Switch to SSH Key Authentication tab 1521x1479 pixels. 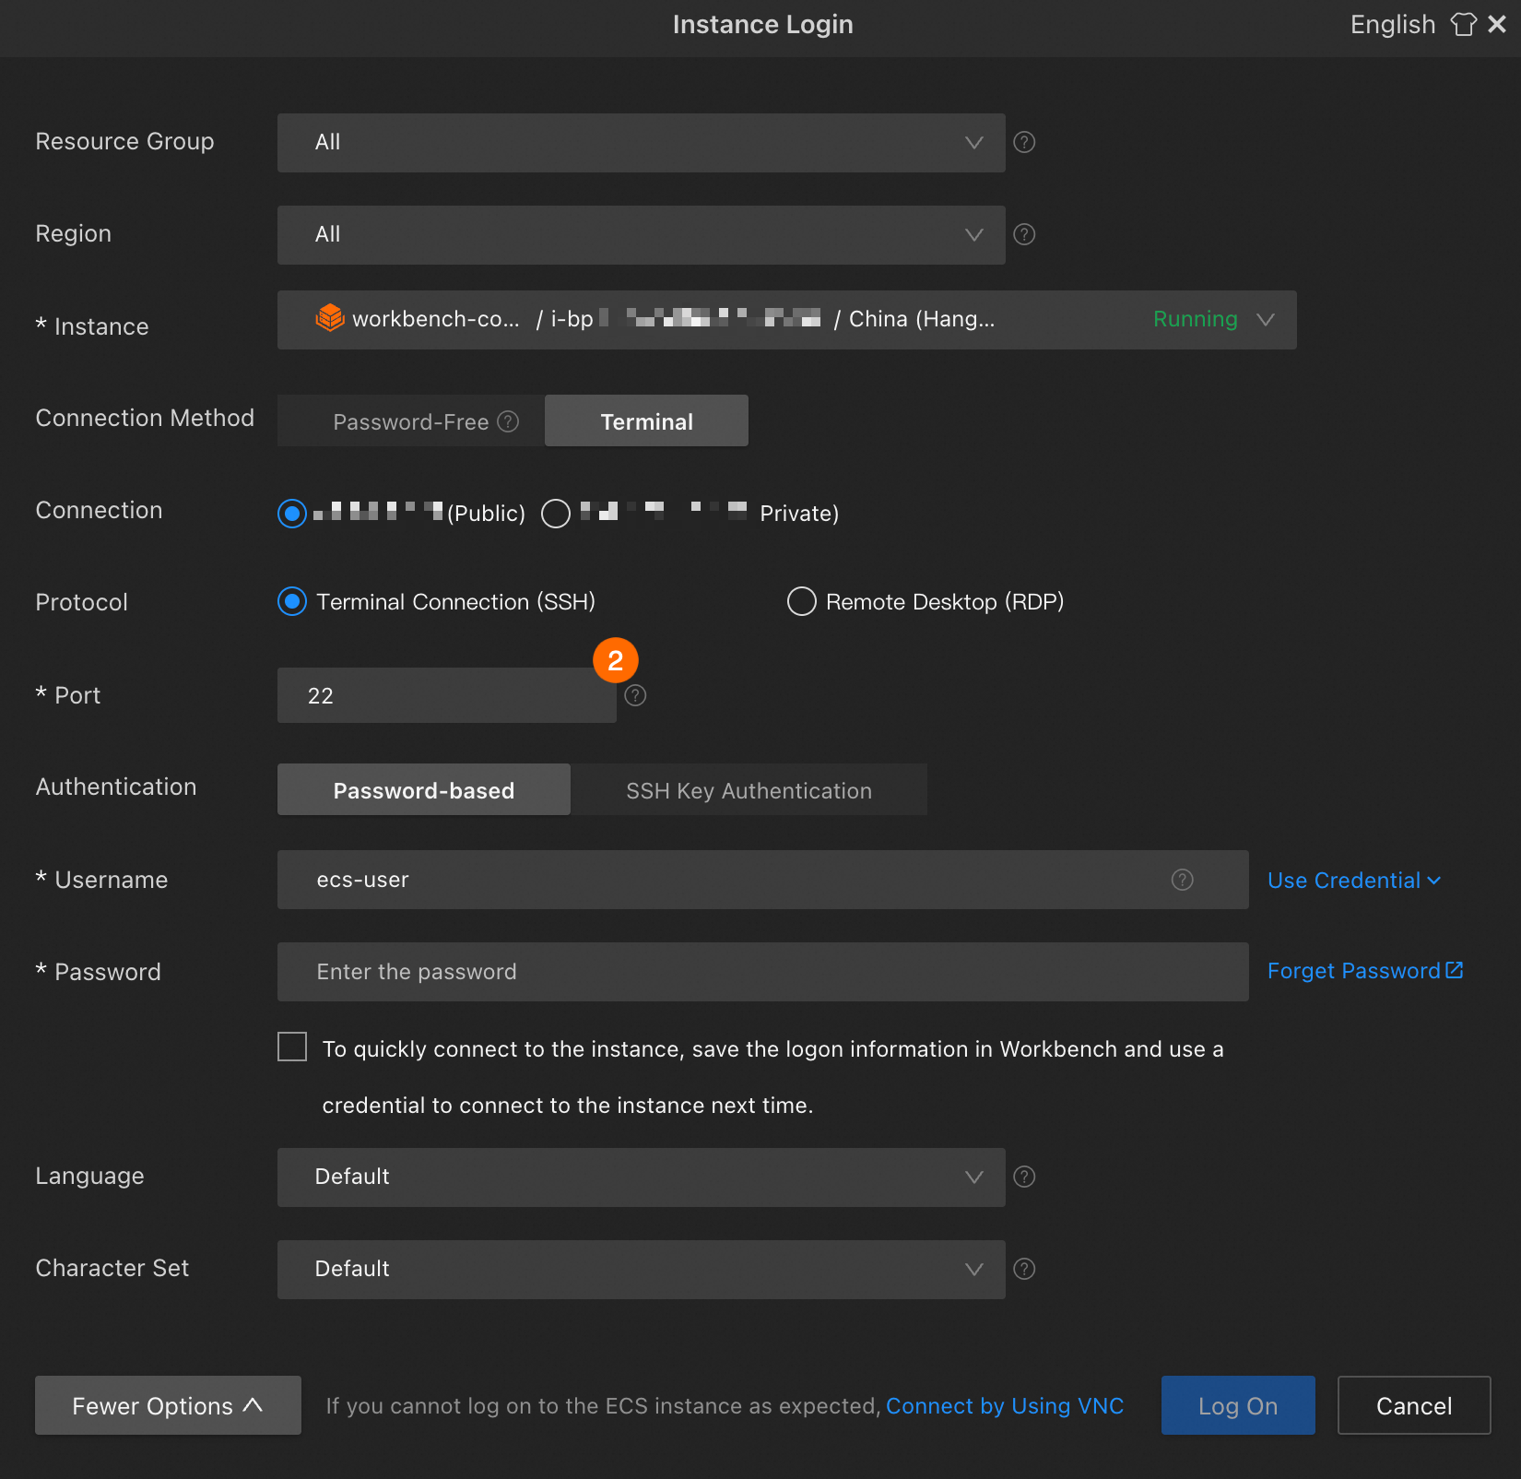click(x=749, y=790)
